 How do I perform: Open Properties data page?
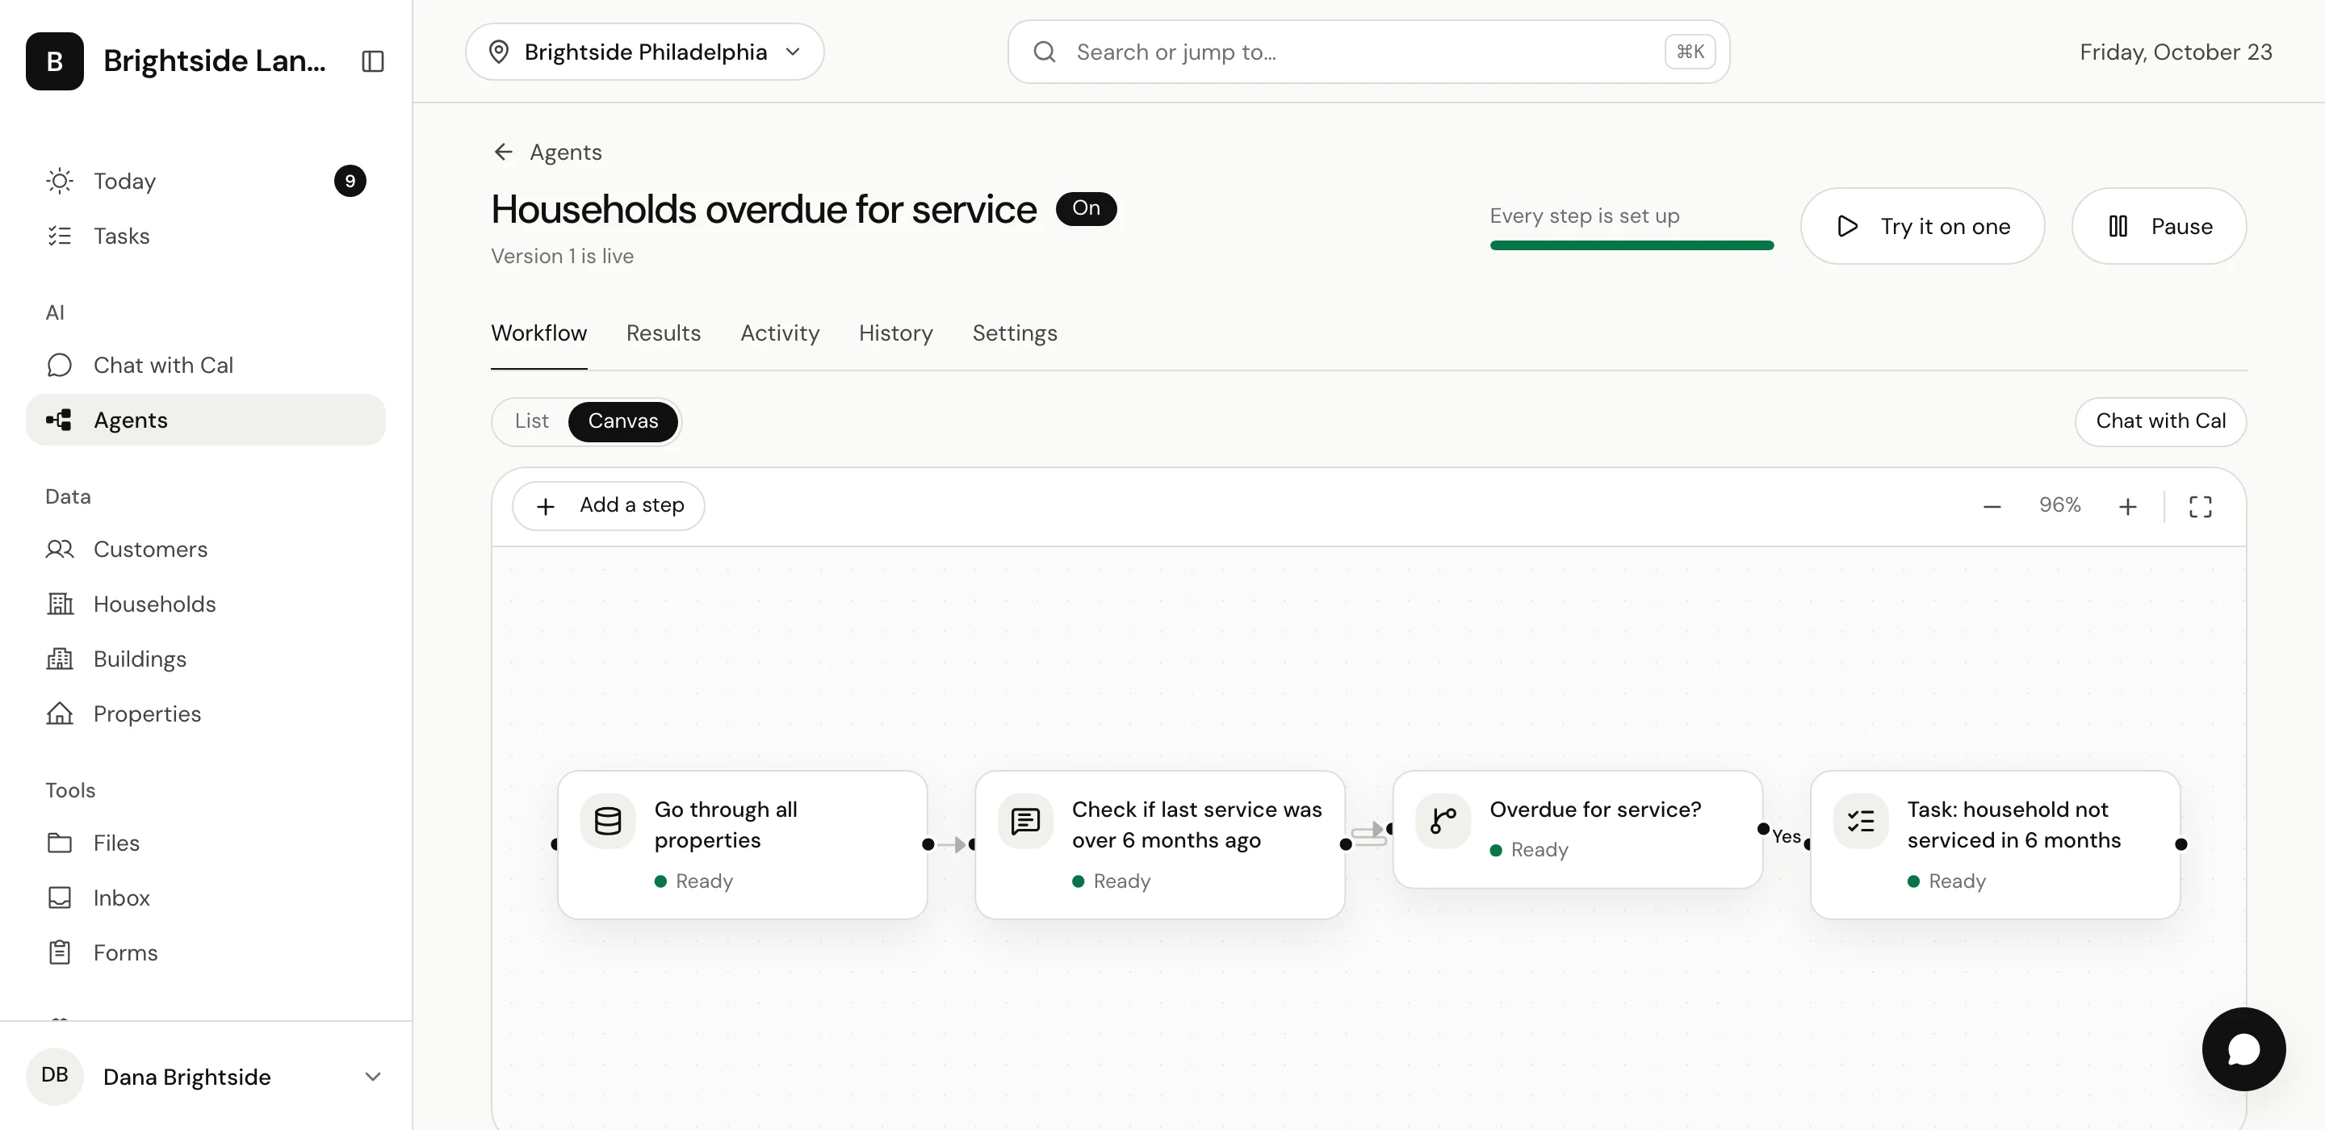click(x=206, y=714)
